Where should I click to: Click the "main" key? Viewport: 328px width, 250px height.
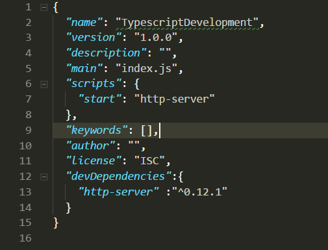coord(84,69)
